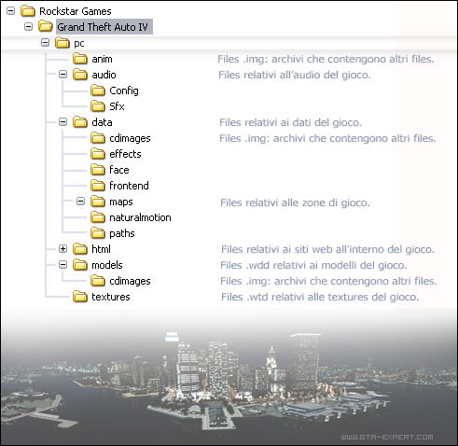Select the Sfx folder label
This screenshot has width=458, height=446.
point(117,106)
